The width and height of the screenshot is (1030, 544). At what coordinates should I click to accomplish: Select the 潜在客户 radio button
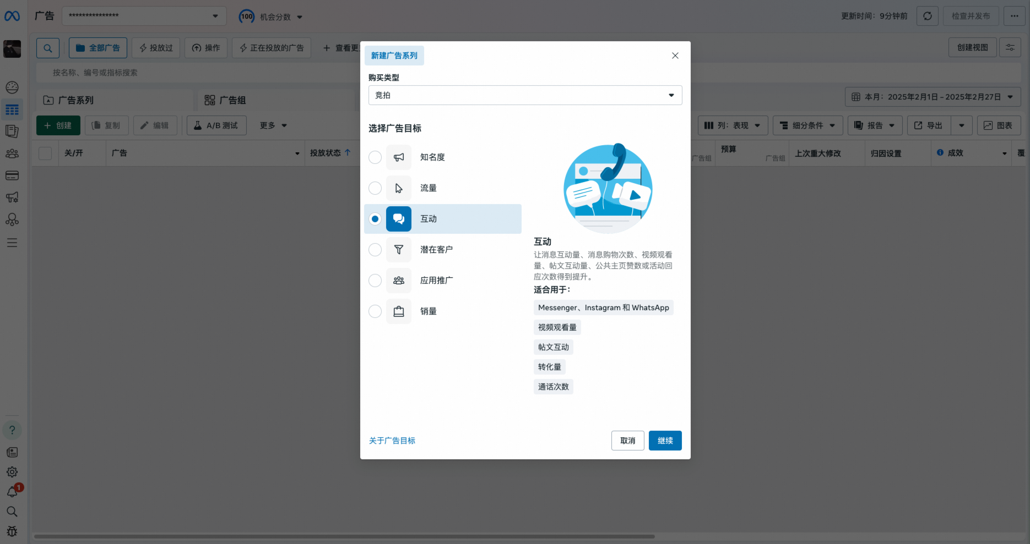pos(375,250)
